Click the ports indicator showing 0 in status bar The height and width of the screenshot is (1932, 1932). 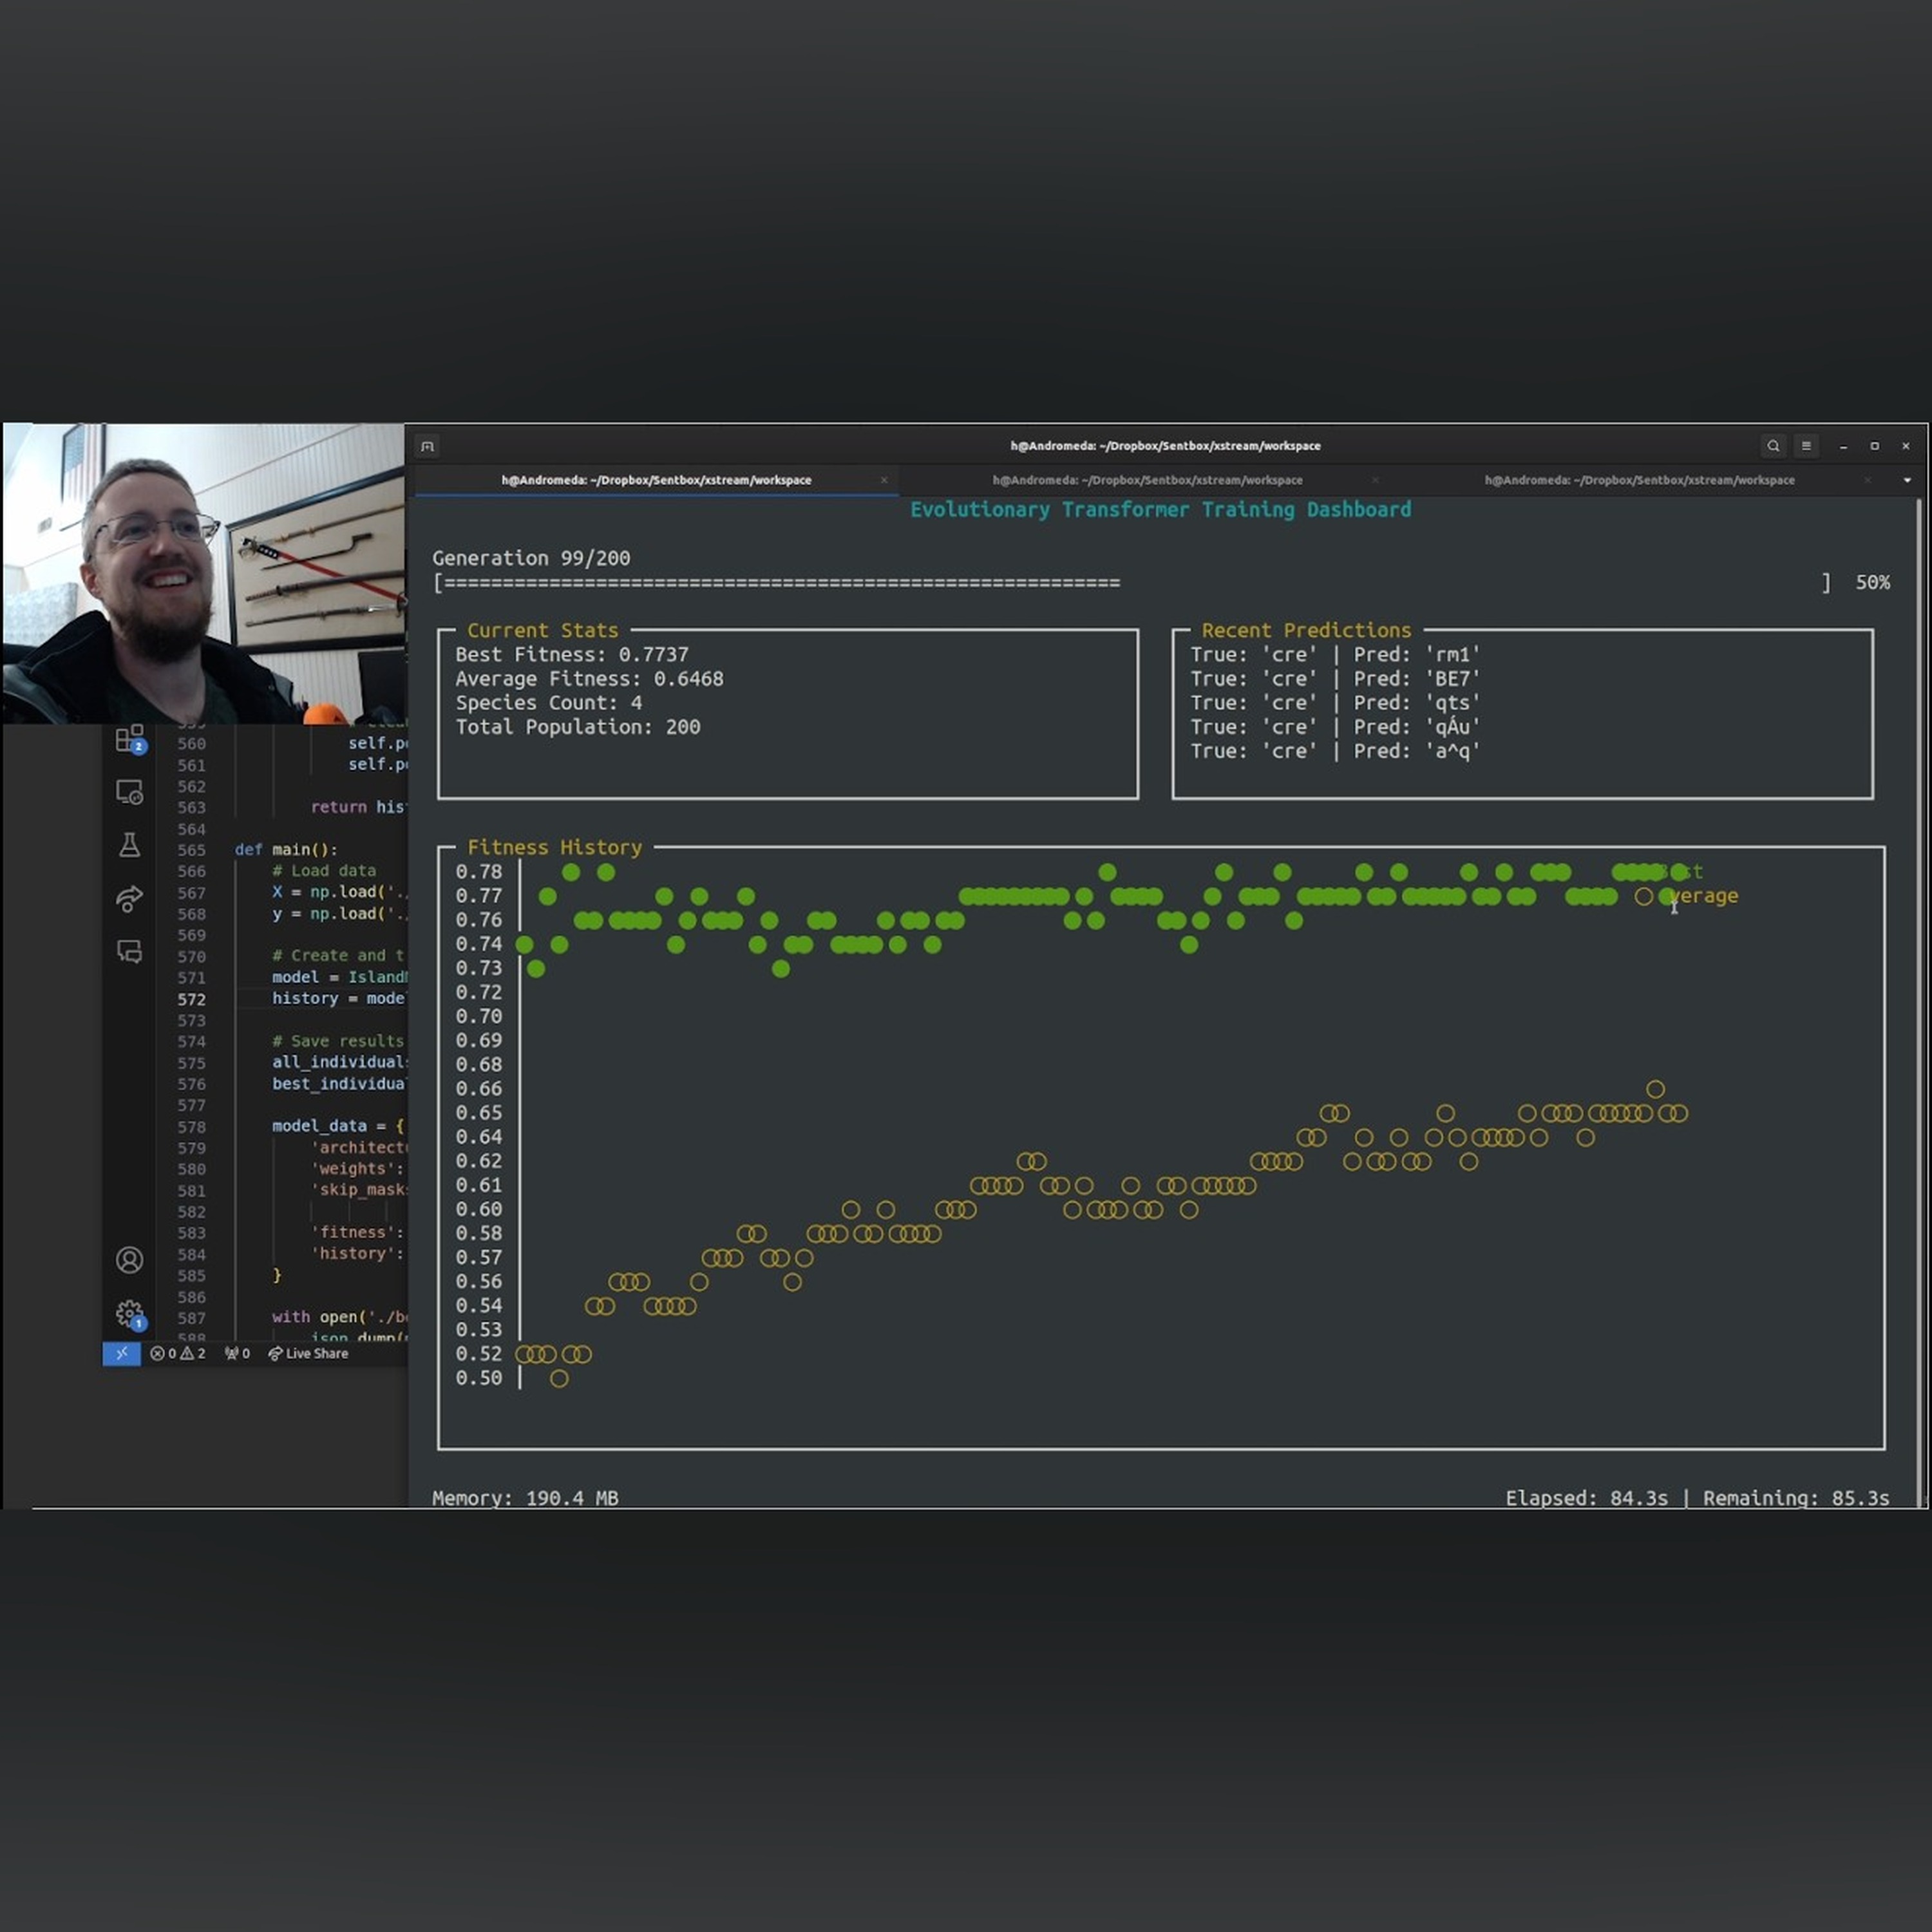(237, 1353)
